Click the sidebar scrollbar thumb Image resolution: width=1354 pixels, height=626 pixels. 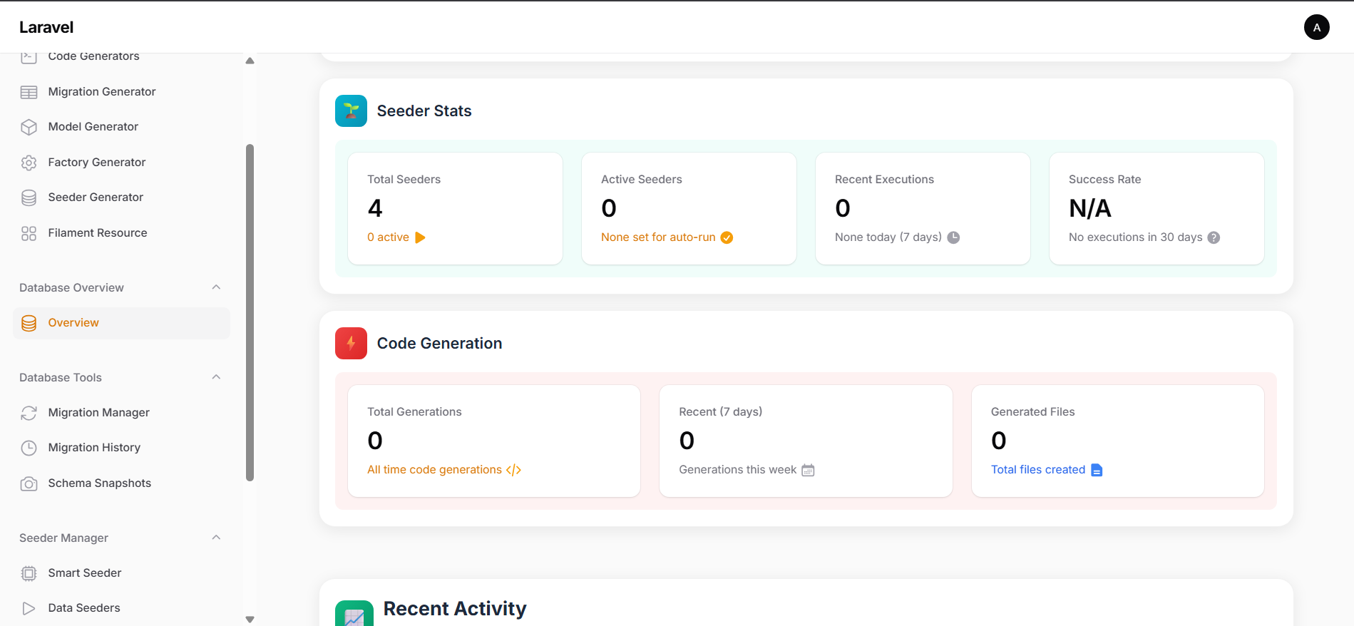tap(250, 312)
